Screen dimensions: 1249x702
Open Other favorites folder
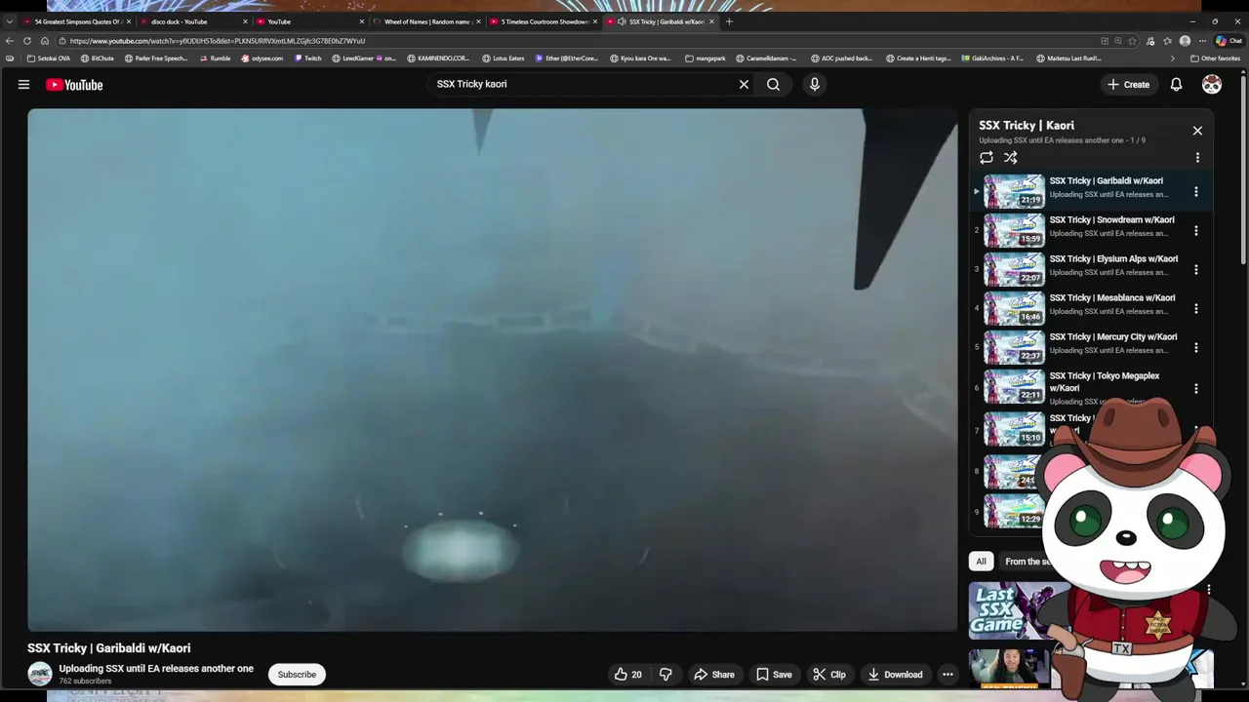click(x=1215, y=58)
